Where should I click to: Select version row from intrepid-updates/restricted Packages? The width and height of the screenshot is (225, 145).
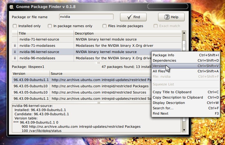pyautogui.click(x=82, y=80)
